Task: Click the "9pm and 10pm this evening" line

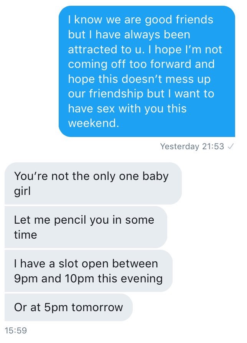Action: point(88,278)
